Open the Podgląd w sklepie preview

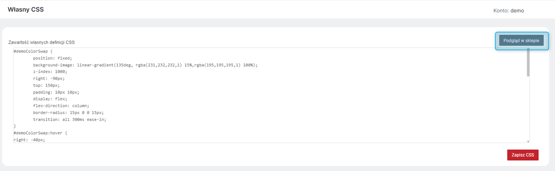click(521, 41)
